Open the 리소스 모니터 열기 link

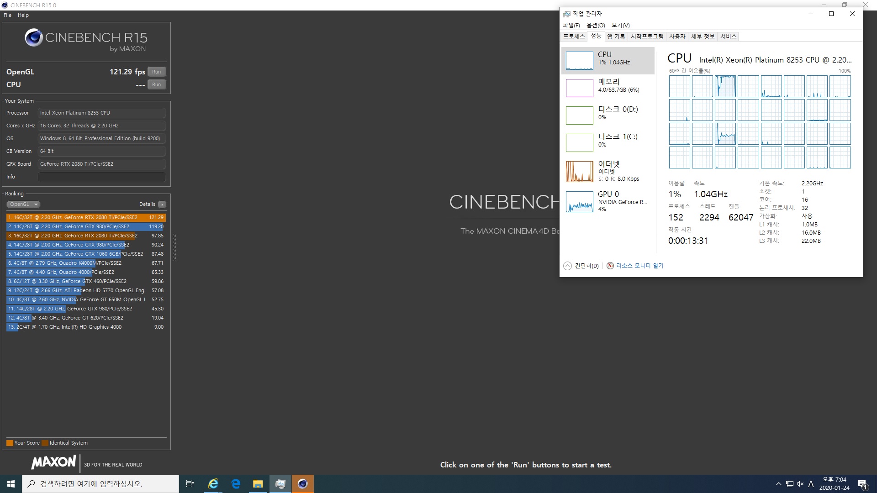tap(639, 266)
